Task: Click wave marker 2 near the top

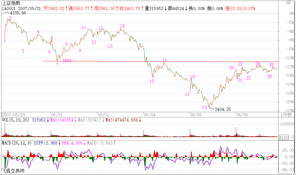Action: (10, 18)
